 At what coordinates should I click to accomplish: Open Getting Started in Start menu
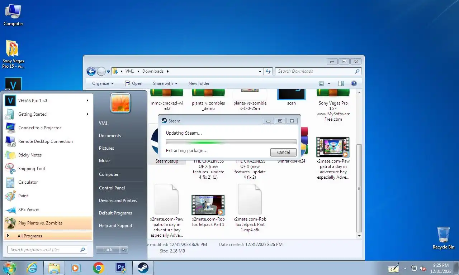(48, 114)
